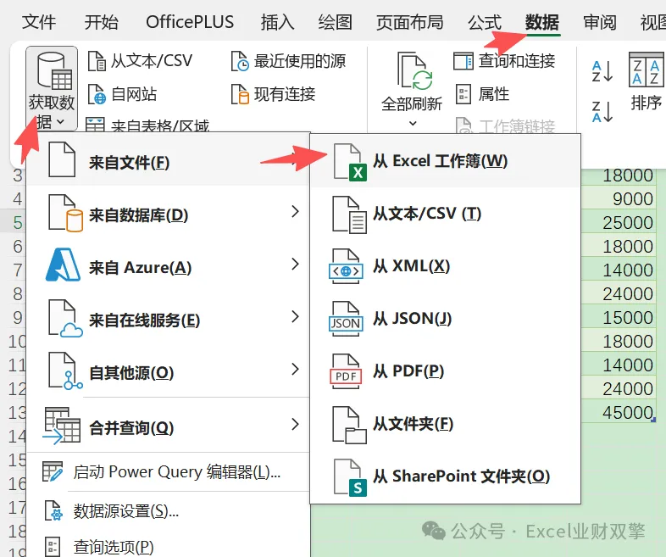Click the cell containing 9000
The height and width of the screenshot is (557, 666).
pos(619,199)
